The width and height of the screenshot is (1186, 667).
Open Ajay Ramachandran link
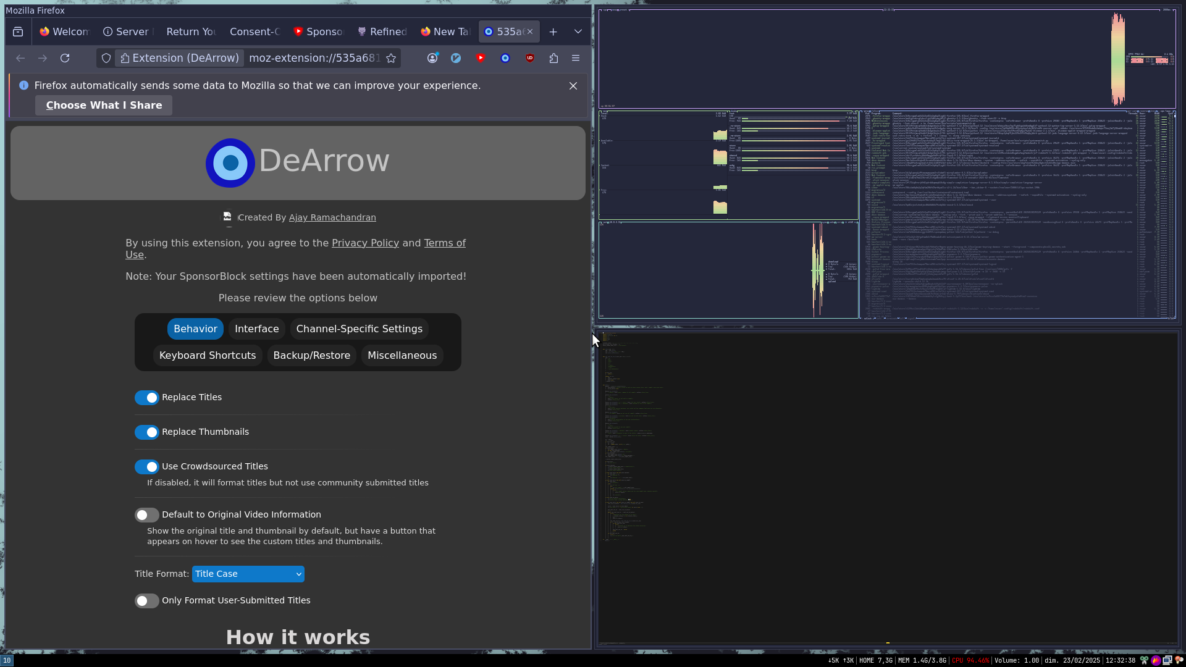click(x=332, y=217)
